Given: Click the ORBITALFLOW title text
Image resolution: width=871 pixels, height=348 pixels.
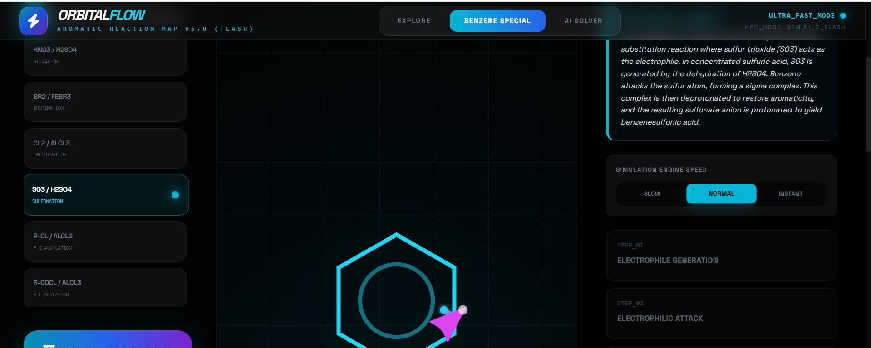Looking at the screenshot, I should (x=102, y=15).
